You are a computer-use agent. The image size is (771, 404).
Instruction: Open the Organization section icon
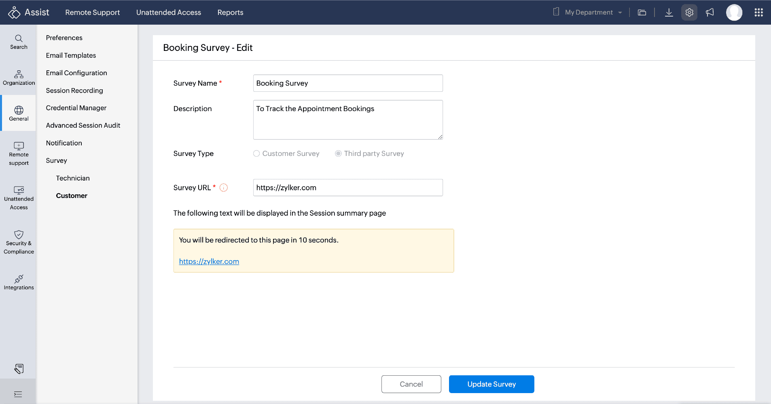(x=19, y=74)
